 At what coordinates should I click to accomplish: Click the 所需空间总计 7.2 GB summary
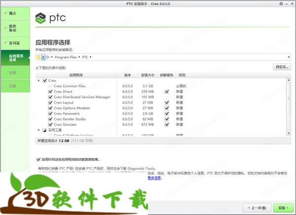coord(53,141)
